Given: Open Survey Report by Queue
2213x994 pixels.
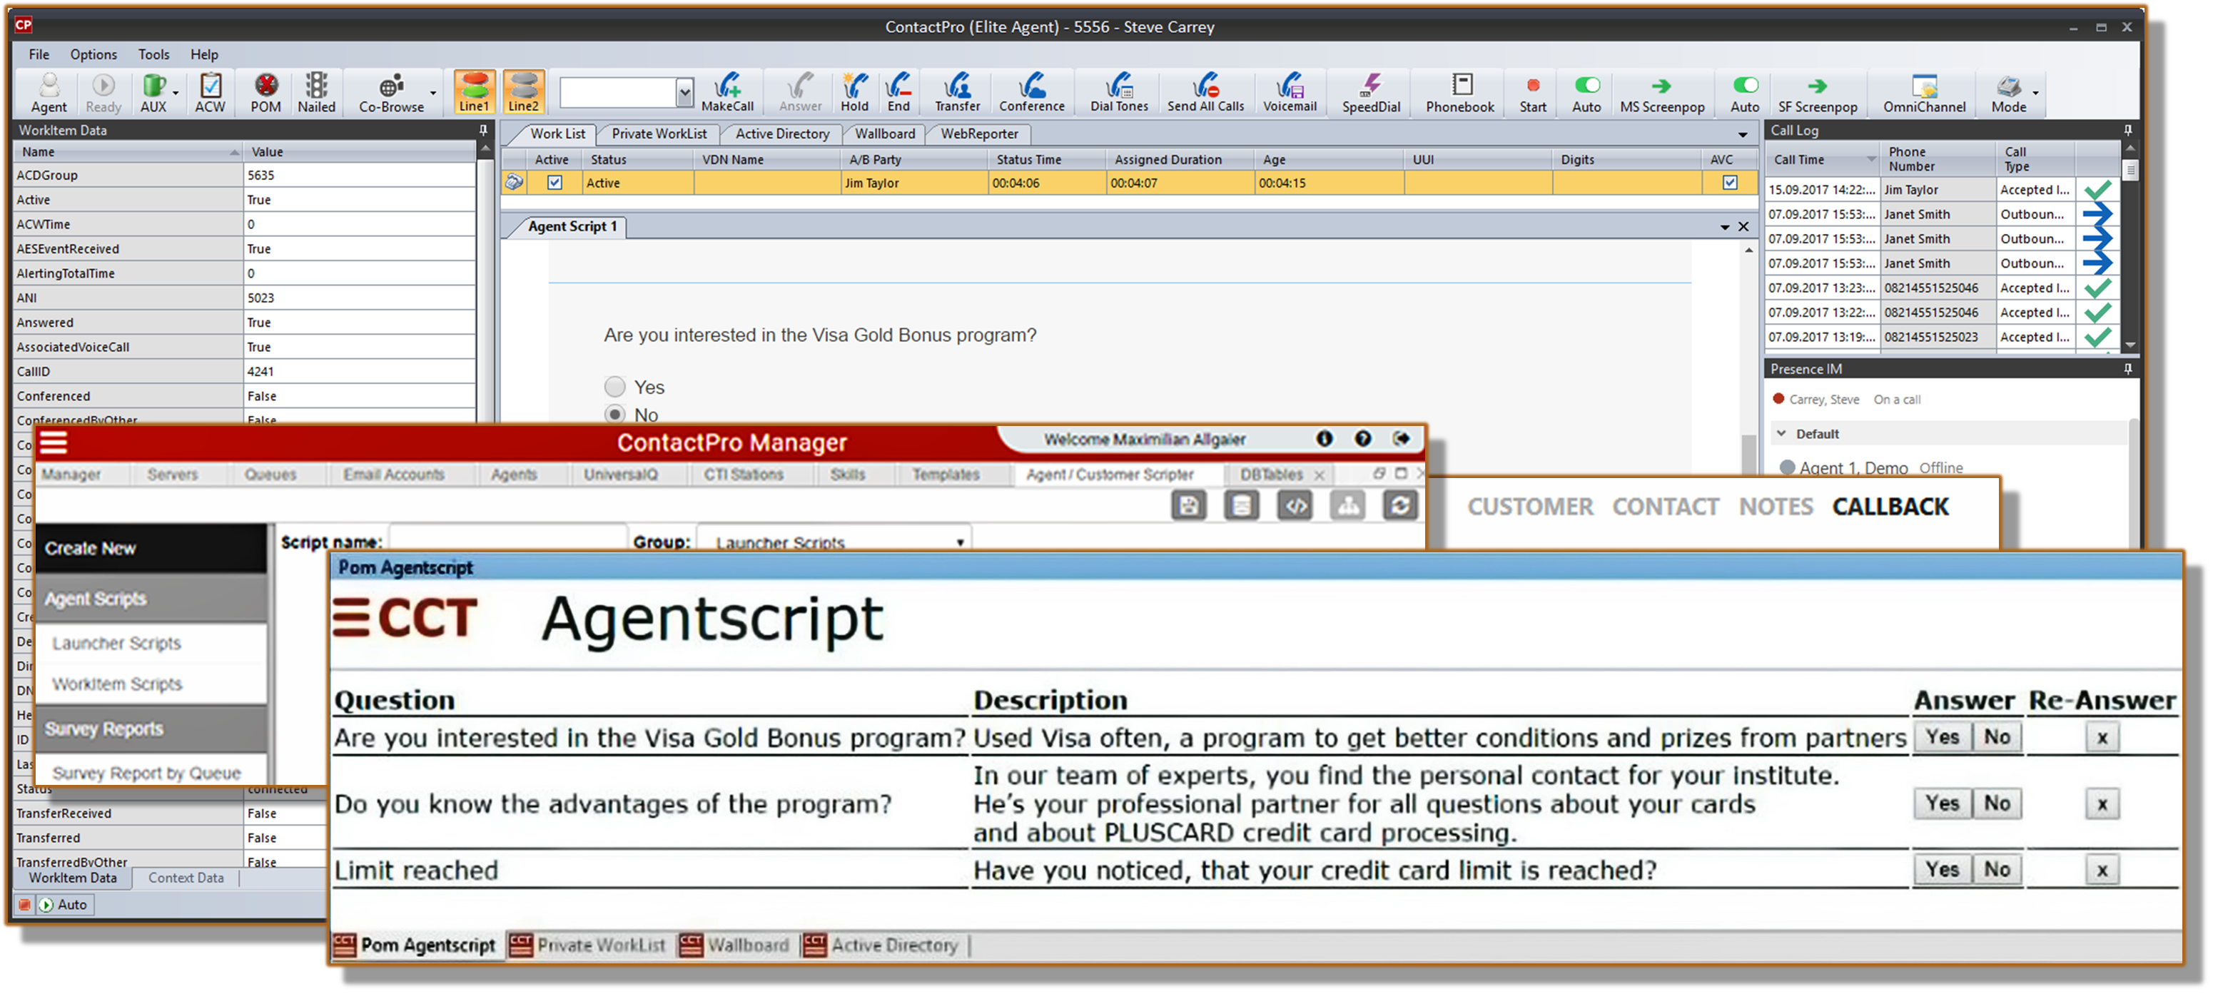Looking at the screenshot, I should coord(147,772).
